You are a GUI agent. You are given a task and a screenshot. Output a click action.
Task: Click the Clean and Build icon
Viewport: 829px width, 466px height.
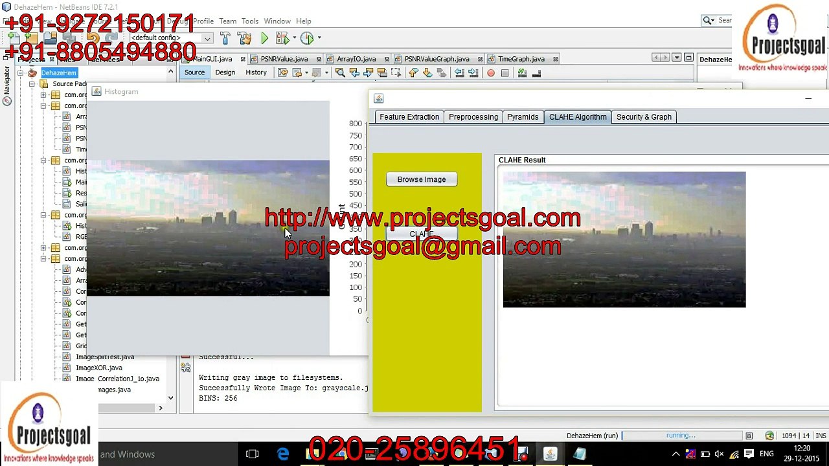tap(244, 39)
